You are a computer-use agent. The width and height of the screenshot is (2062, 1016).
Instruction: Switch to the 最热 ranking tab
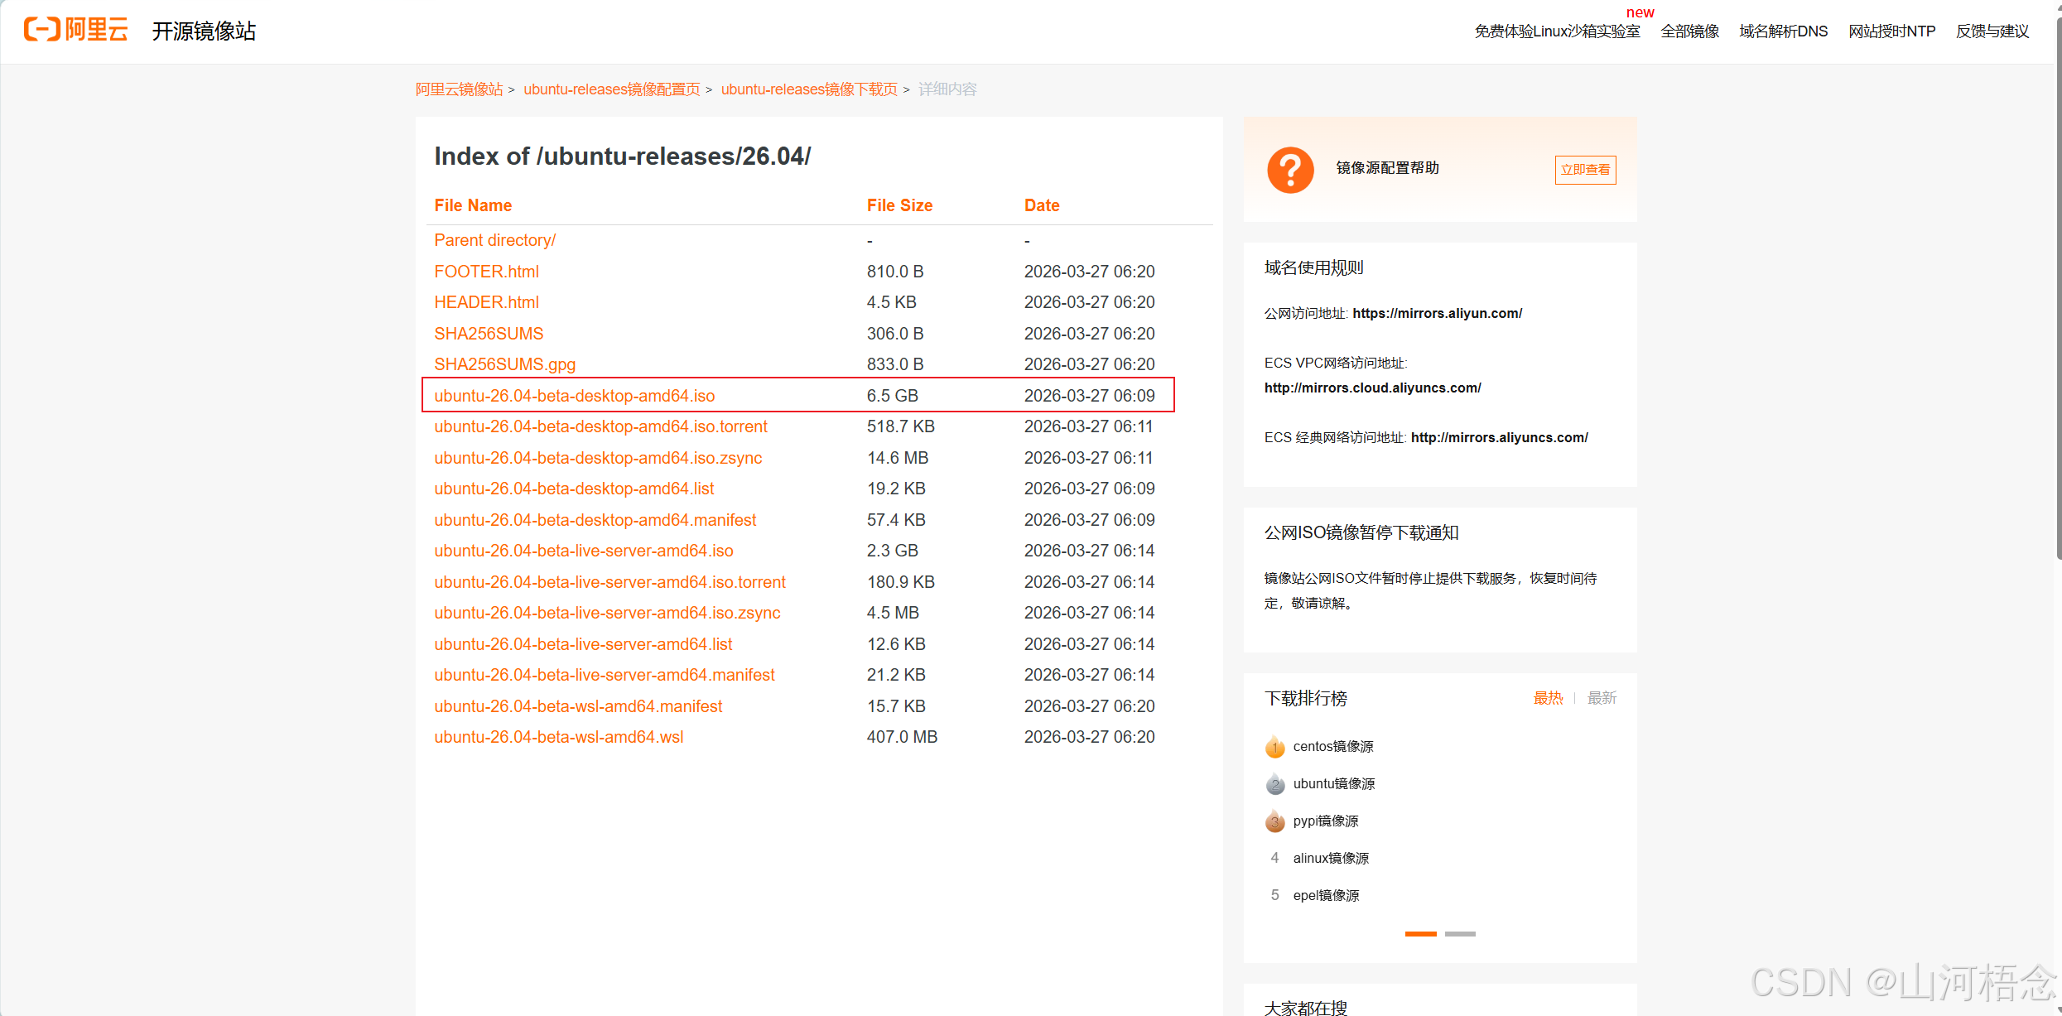1548,698
